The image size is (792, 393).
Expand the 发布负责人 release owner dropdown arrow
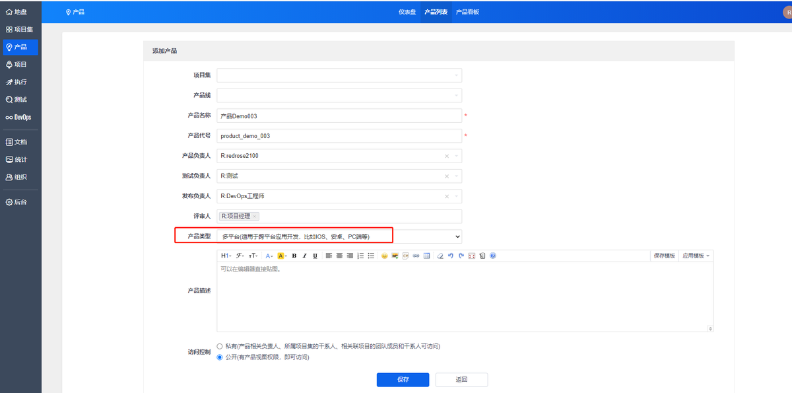coord(456,196)
